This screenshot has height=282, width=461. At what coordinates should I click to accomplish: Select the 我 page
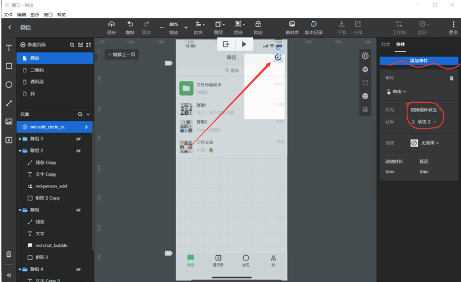click(x=55, y=93)
